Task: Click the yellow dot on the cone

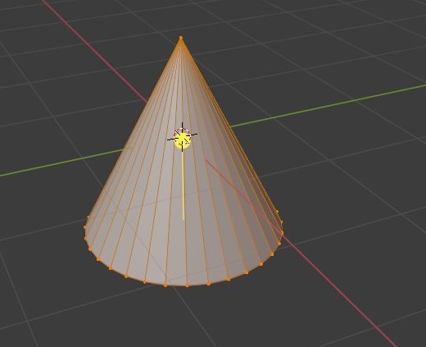Action: click(182, 140)
